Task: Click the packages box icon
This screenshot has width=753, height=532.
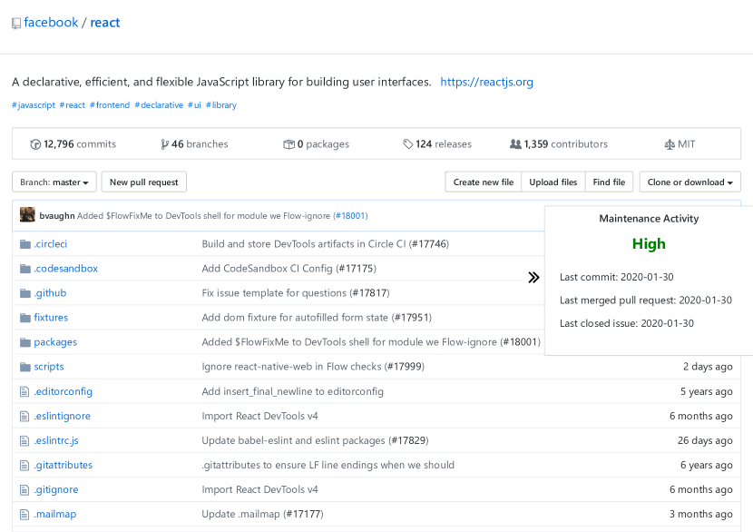Action: point(288,144)
